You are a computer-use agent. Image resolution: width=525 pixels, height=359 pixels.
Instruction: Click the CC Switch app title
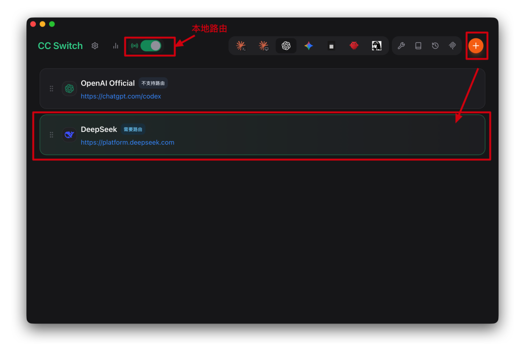pyautogui.click(x=60, y=46)
